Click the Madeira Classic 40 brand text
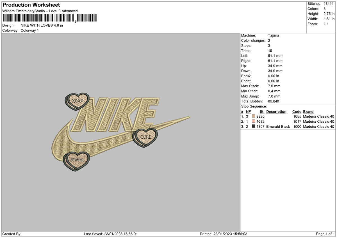The image size is (337, 238). pyautogui.click(x=318, y=116)
